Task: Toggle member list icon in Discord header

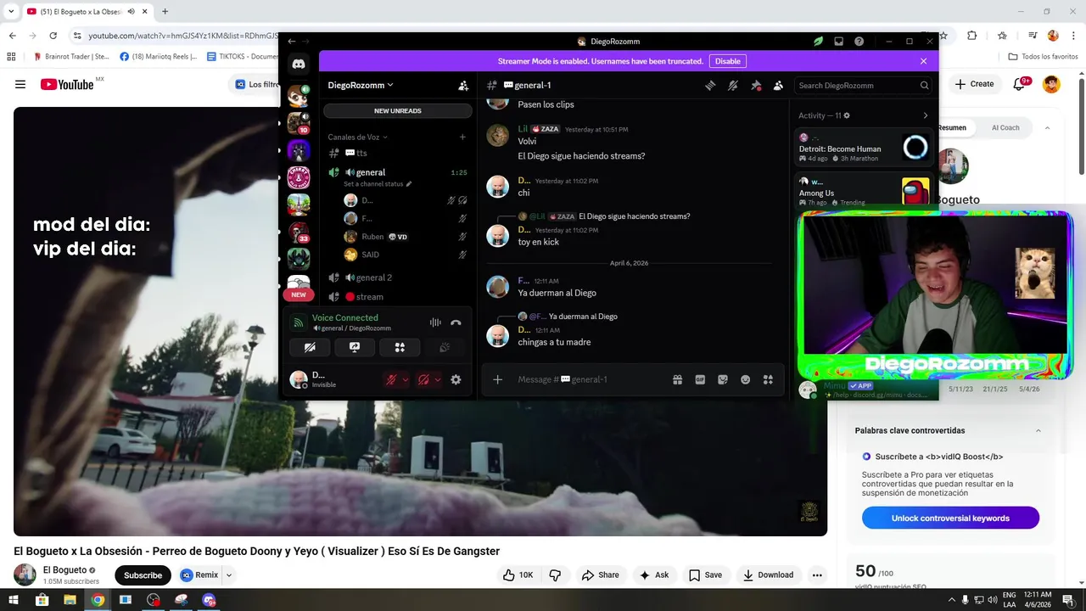Action: 778,85
